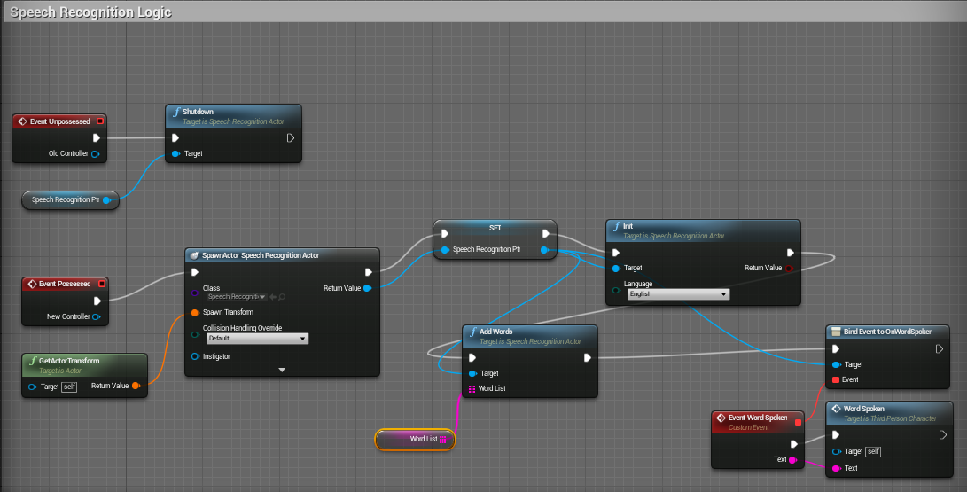The height and width of the screenshot is (492, 967).
Task: Select the SET node title
Action: 495,228
